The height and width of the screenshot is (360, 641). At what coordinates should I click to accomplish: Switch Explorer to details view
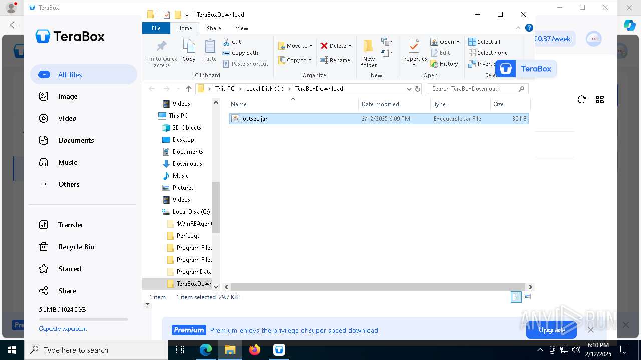[516, 297]
